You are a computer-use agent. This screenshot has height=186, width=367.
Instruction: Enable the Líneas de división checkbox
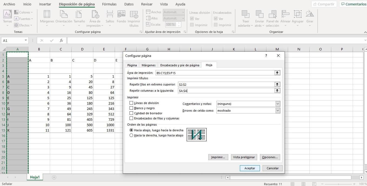(x=131, y=103)
